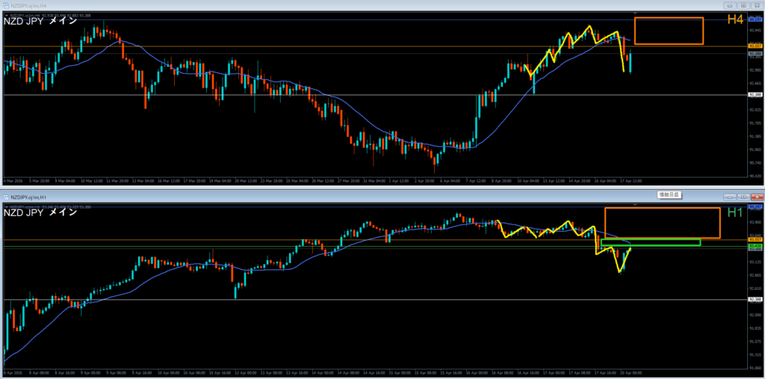Select the orange rectangle on the H1 chart
765x379 pixels.
point(662,208)
